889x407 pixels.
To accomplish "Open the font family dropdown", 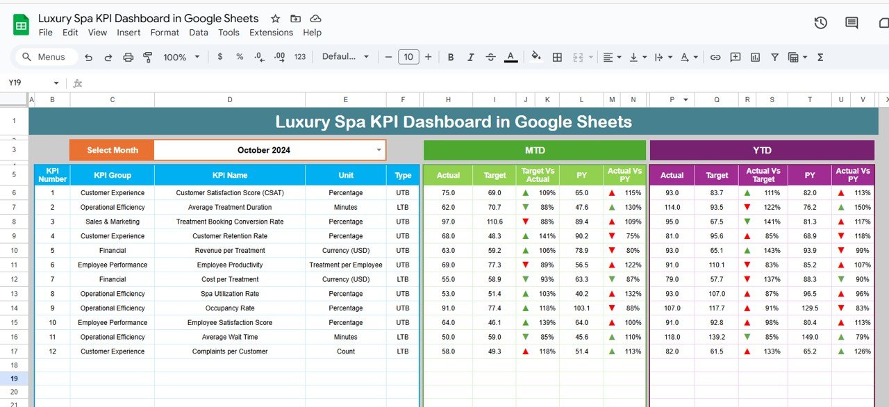I will [345, 57].
